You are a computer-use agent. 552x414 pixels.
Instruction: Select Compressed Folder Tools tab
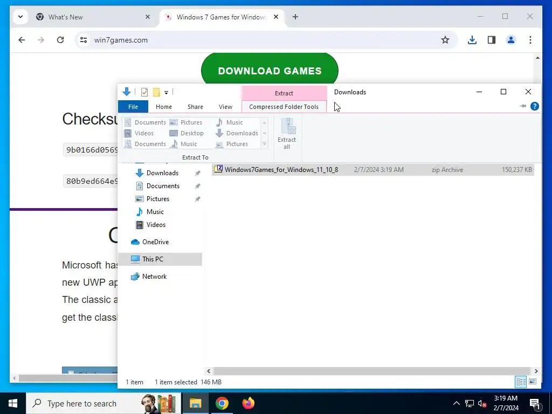(x=284, y=107)
